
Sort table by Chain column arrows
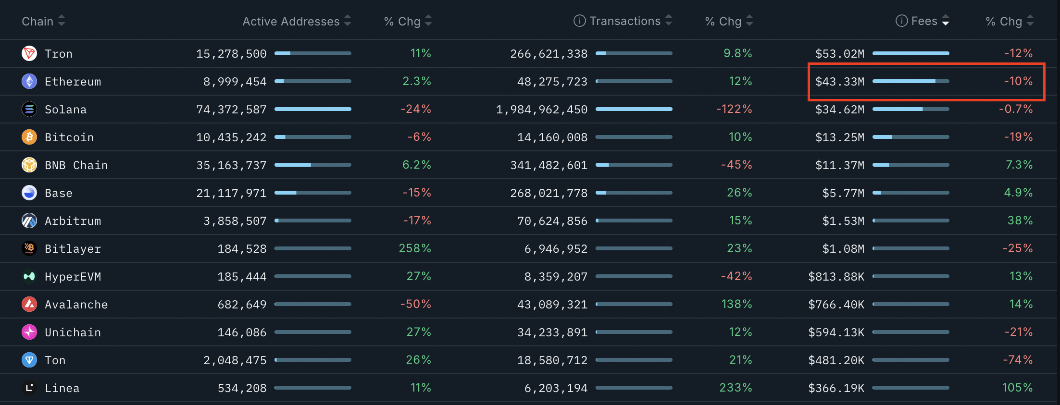pyautogui.click(x=62, y=21)
